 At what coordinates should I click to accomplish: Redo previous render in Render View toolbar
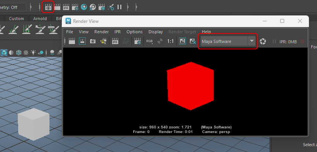click(72, 41)
